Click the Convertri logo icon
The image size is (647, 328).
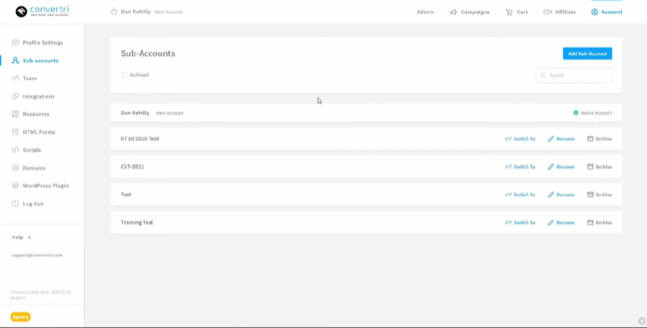pos(21,11)
